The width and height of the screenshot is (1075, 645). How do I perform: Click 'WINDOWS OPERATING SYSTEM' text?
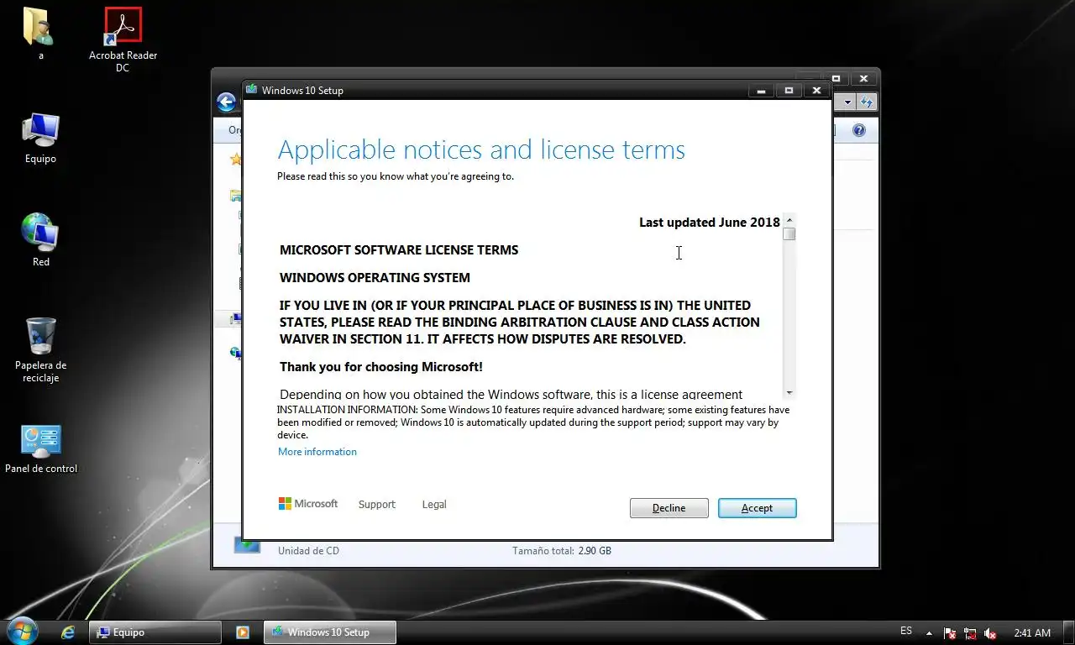point(375,278)
